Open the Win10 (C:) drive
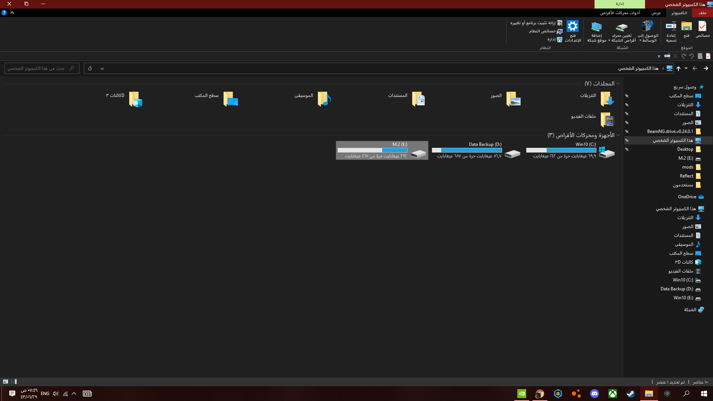 [607, 152]
